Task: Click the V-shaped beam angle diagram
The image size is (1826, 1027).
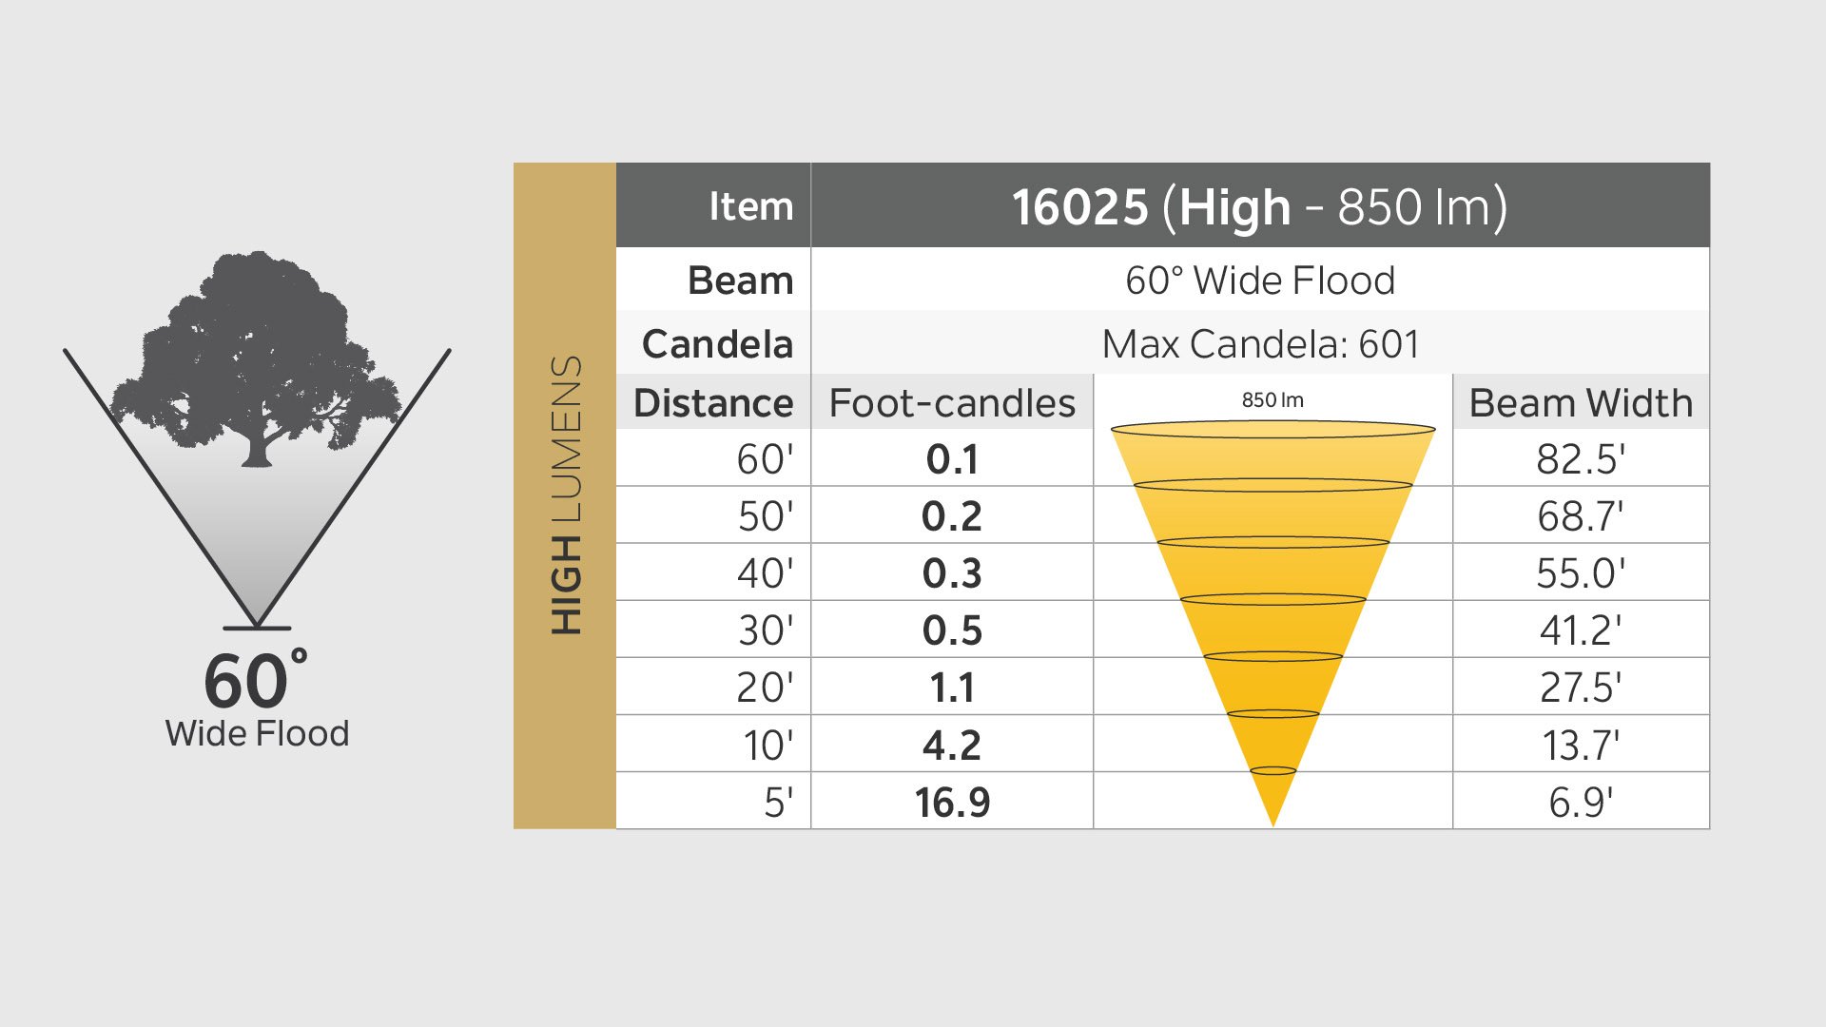Action: [257, 489]
